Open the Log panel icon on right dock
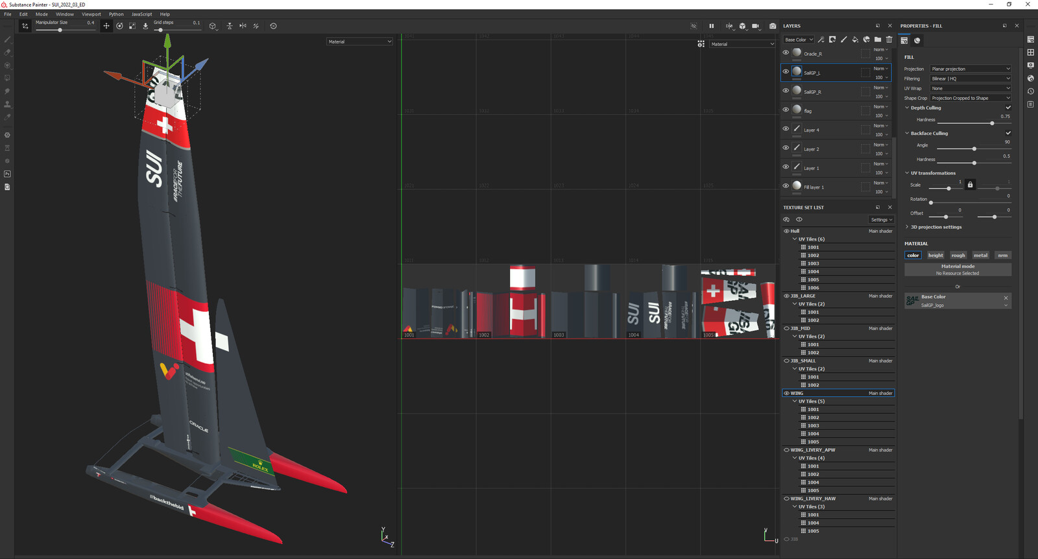The height and width of the screenshot is (559, 1038). (x=1030, y=104)
